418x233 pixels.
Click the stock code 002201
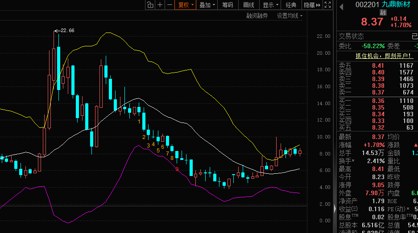click(x=367, y=4)
